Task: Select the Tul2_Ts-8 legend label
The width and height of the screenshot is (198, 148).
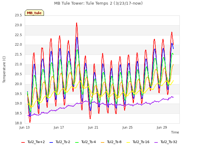Action: [114, 142]
